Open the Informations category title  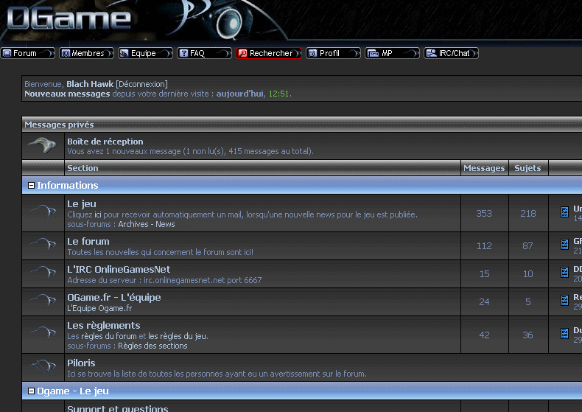point(68,185)
